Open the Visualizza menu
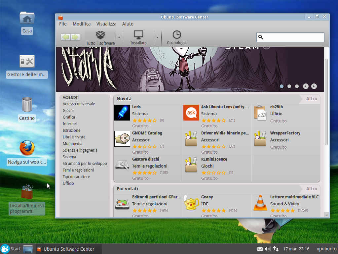The image size is (338, 254). [x=106, y=24]
